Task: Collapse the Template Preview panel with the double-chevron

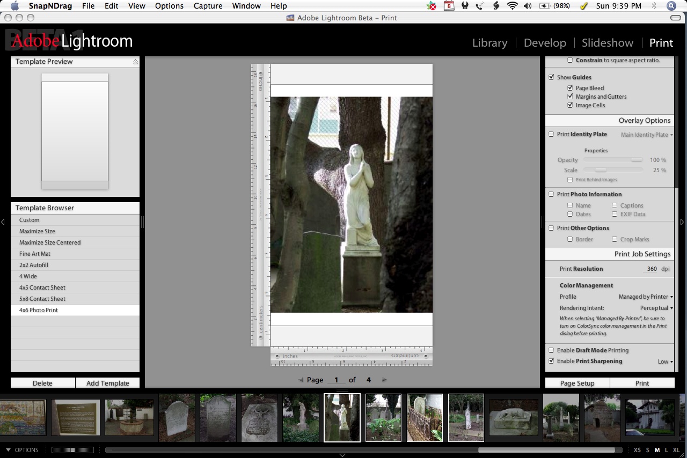Action: (x=135, y=62)
